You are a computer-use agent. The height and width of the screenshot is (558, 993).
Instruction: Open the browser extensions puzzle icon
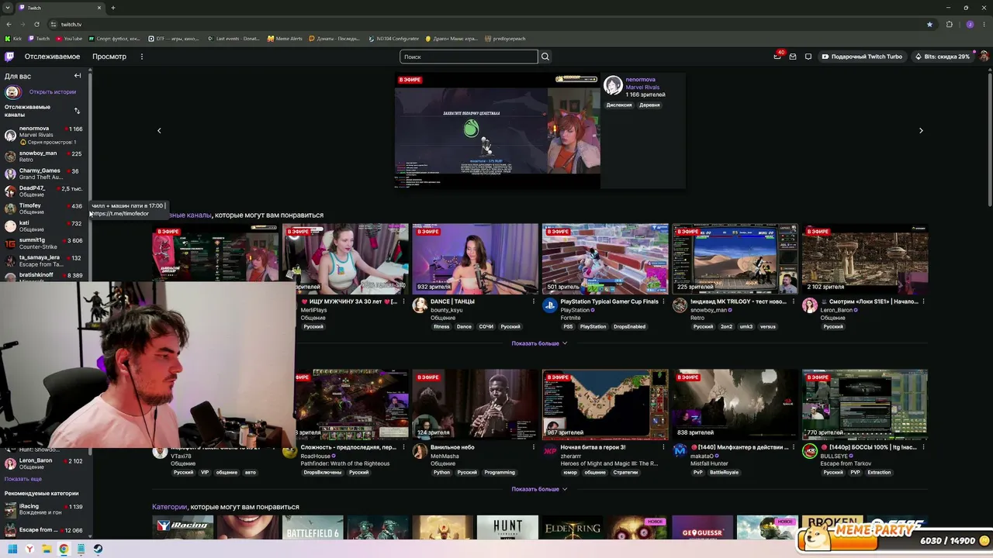tap(949, 24)
